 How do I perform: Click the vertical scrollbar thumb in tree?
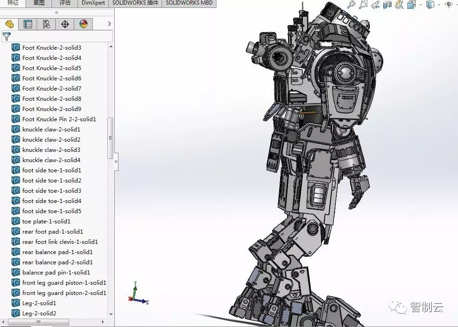coord(111,138)
